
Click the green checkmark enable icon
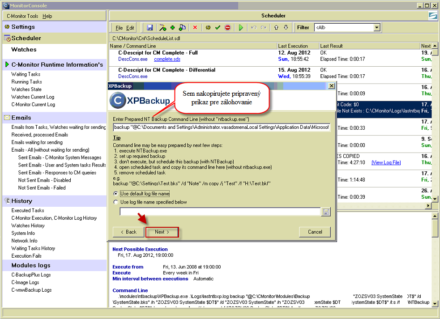point(218,27)
